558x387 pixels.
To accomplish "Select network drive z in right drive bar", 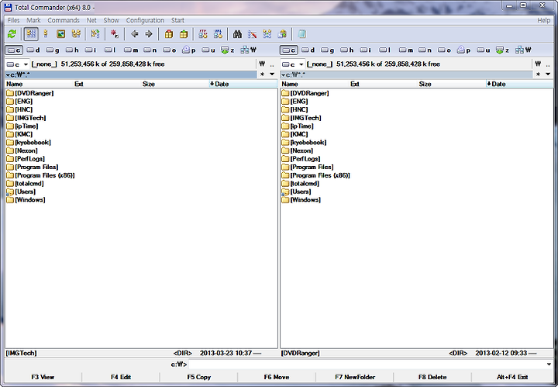I will [x=502, y=50].
